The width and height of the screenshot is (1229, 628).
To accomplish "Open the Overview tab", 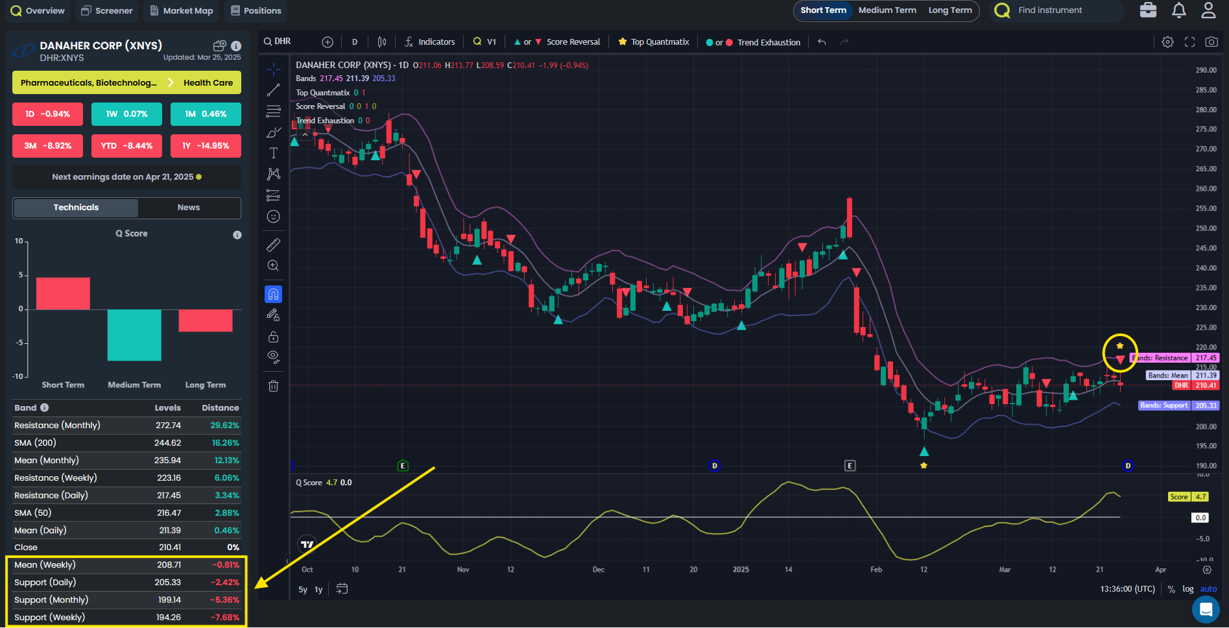I will coord(38,11).
